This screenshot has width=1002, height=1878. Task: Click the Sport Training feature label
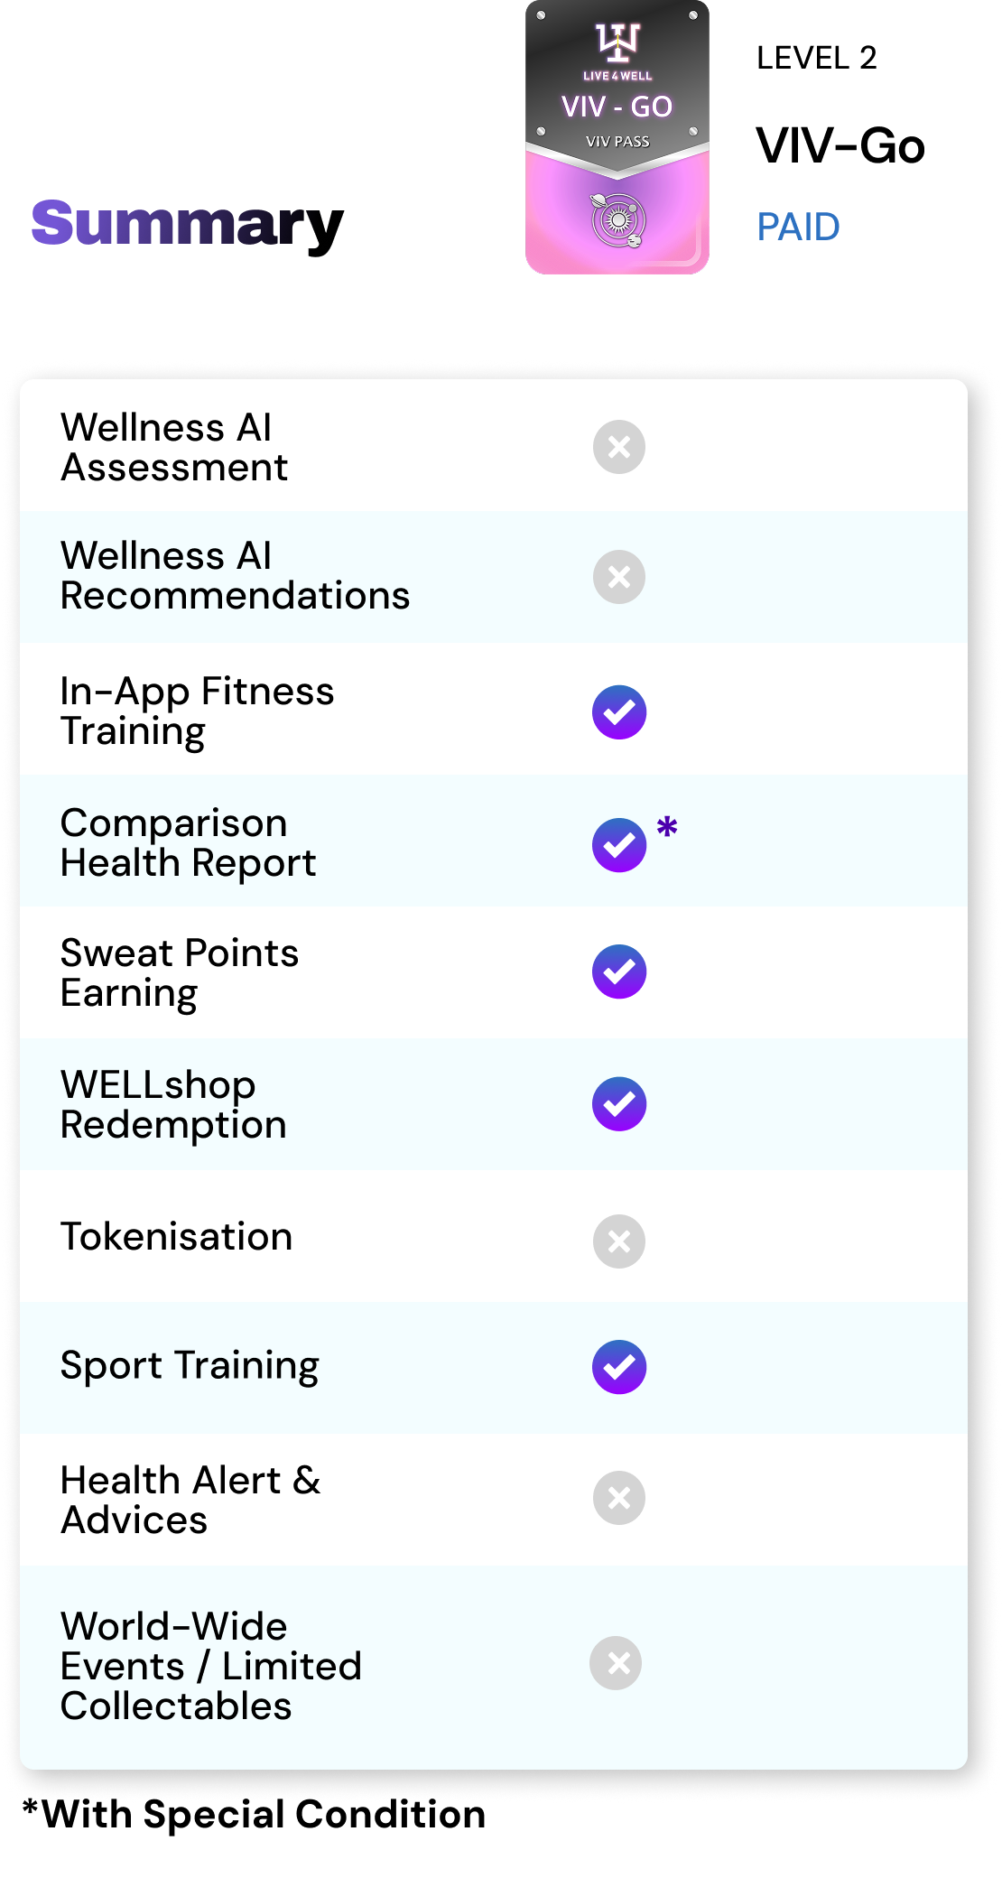pos(190,1365)
